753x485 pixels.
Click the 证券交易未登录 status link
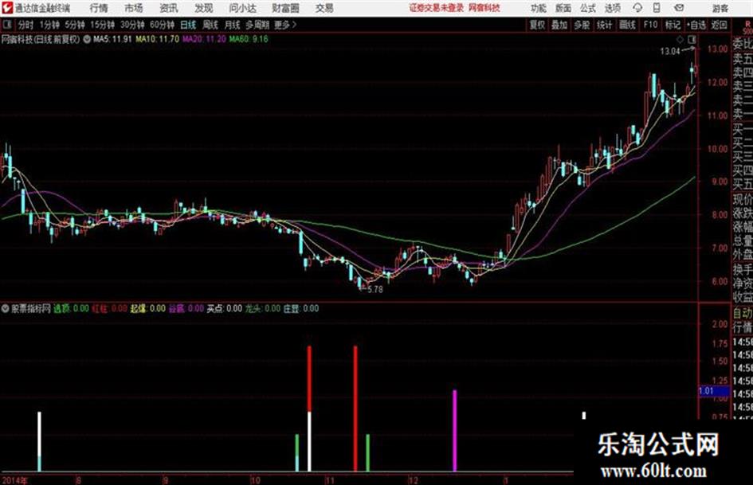(437, 8)
